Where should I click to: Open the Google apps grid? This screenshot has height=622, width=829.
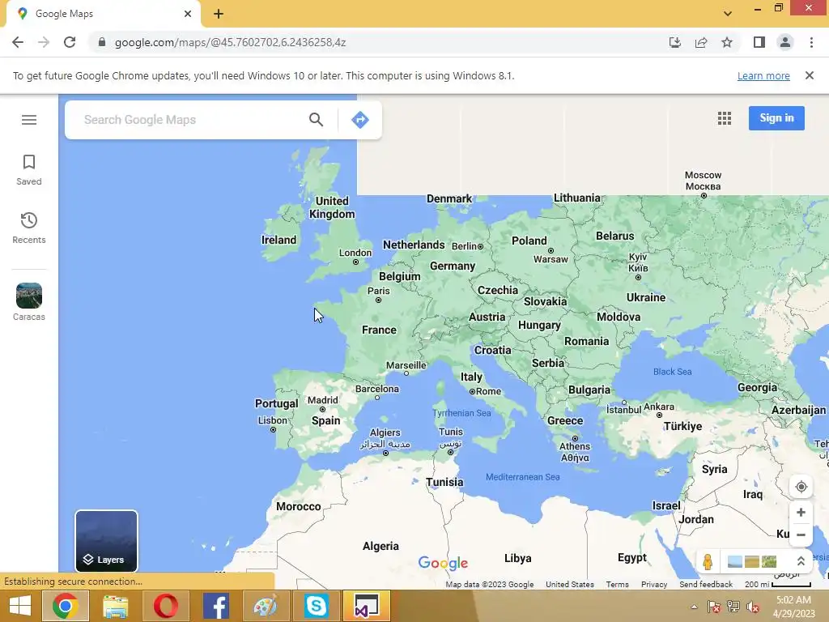(725, 118)
